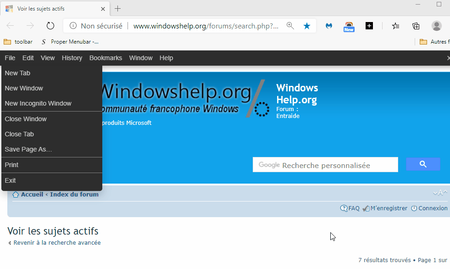Open the Proper Menubar bookmark
Screen dimensions: 450x269
pos(70,42)
